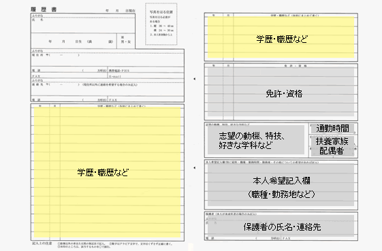Screen dimensions: 382x251
Task: Select the photo placement box 写真をはる位置
Action: point(161,24)
